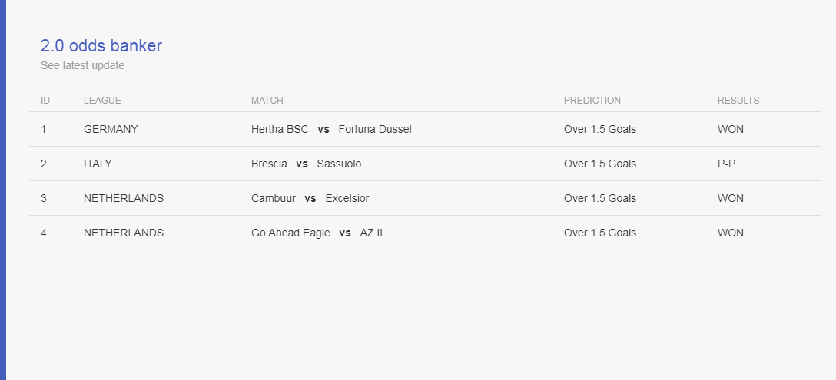Click Go Ahead Eagle vs AZ II match
Viewport: 836px width, 380px height.
tap(317, 233)
